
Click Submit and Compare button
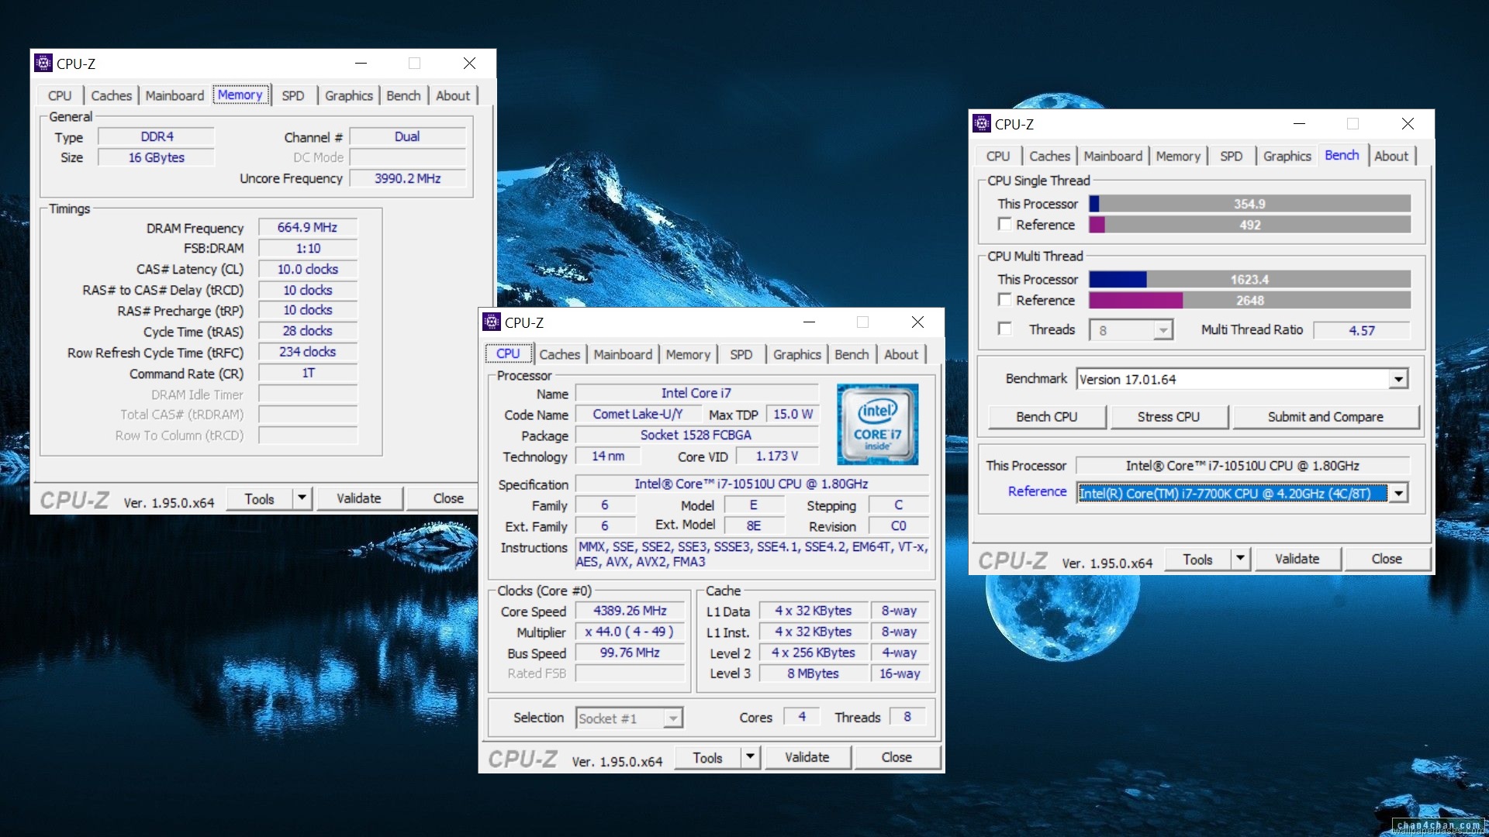(x=1325, y=417)
